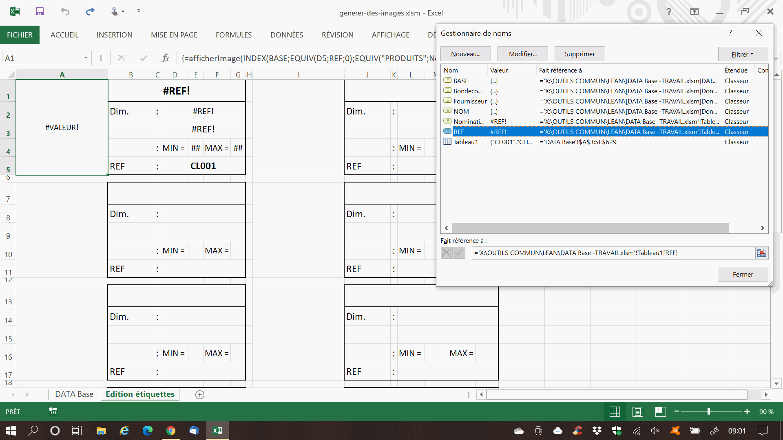Screen dimensions: 783x440
Task: Add a new sheet with plus icon
Action: [200, 394]
